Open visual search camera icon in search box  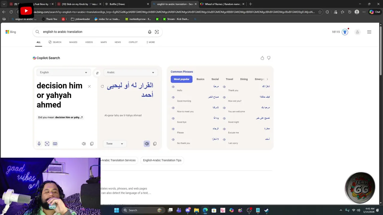coord(157,32)
